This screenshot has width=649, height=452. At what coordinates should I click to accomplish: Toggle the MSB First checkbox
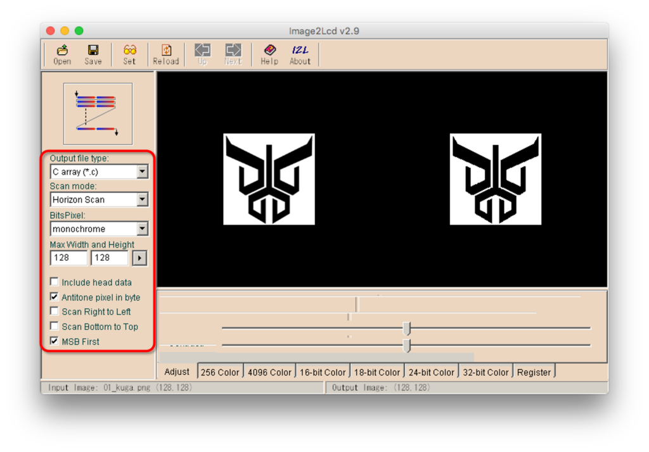[x=55, y=341]
